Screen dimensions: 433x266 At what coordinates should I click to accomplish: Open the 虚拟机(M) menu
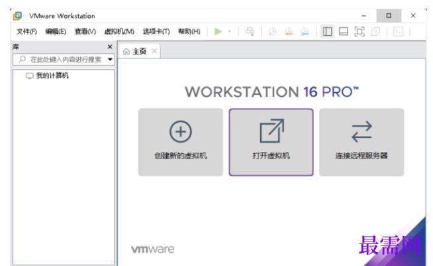[119, 32]
